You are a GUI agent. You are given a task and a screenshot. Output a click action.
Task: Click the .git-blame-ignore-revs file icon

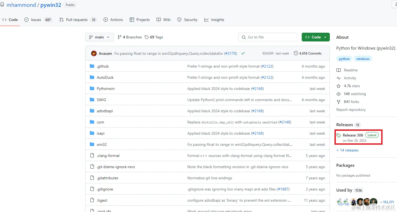point(92,167)
